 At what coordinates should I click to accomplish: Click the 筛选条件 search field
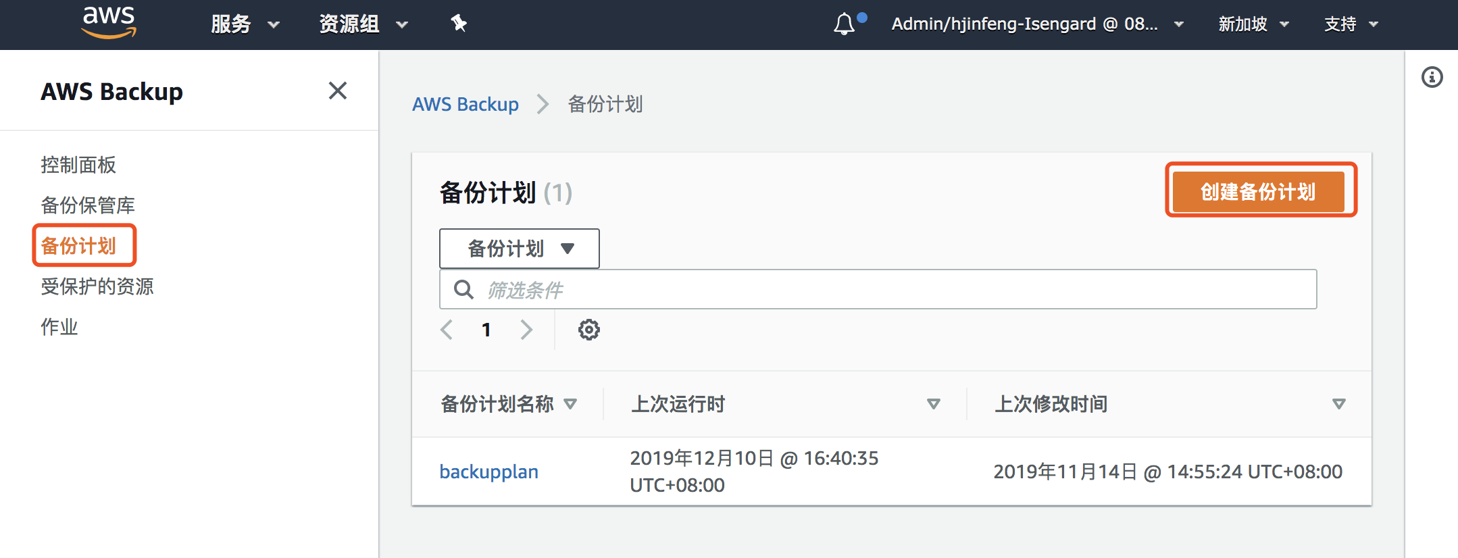(878, 290)
